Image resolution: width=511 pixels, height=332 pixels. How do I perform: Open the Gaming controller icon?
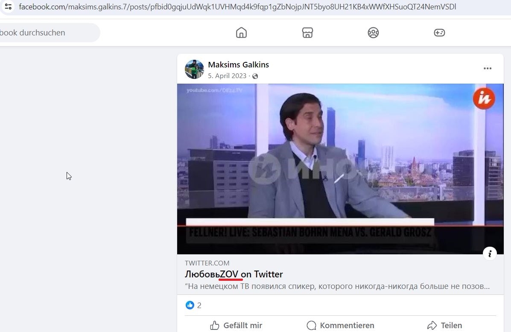(x=439, y=32)
